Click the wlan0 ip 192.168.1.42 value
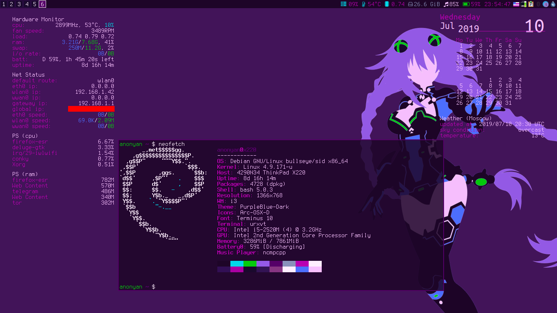The width and height of the screenshot is (557, 313). tap(95, 92)
